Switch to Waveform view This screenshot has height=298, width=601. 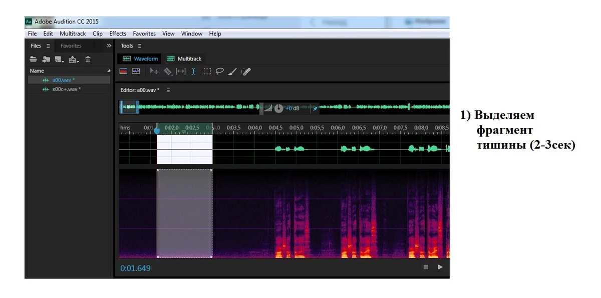(x=140, y=58)
